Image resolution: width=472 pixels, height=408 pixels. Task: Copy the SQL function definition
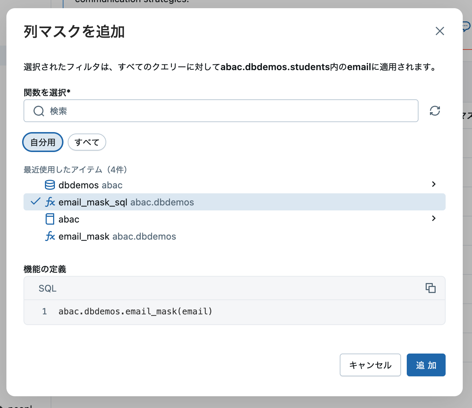(x=431, y=288)
